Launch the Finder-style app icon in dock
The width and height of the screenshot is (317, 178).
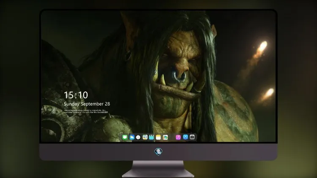[x=145, y=137]
